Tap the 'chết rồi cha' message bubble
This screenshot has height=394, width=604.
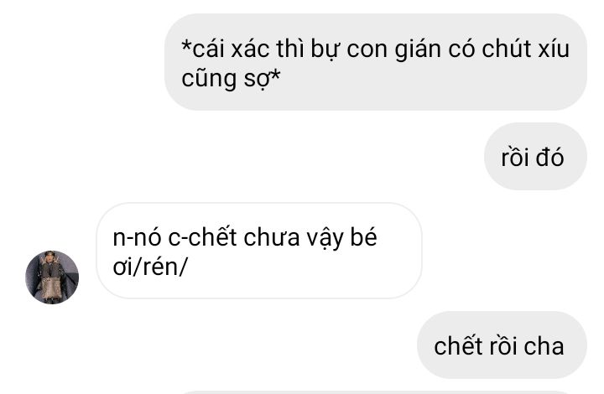pos(502,345)
